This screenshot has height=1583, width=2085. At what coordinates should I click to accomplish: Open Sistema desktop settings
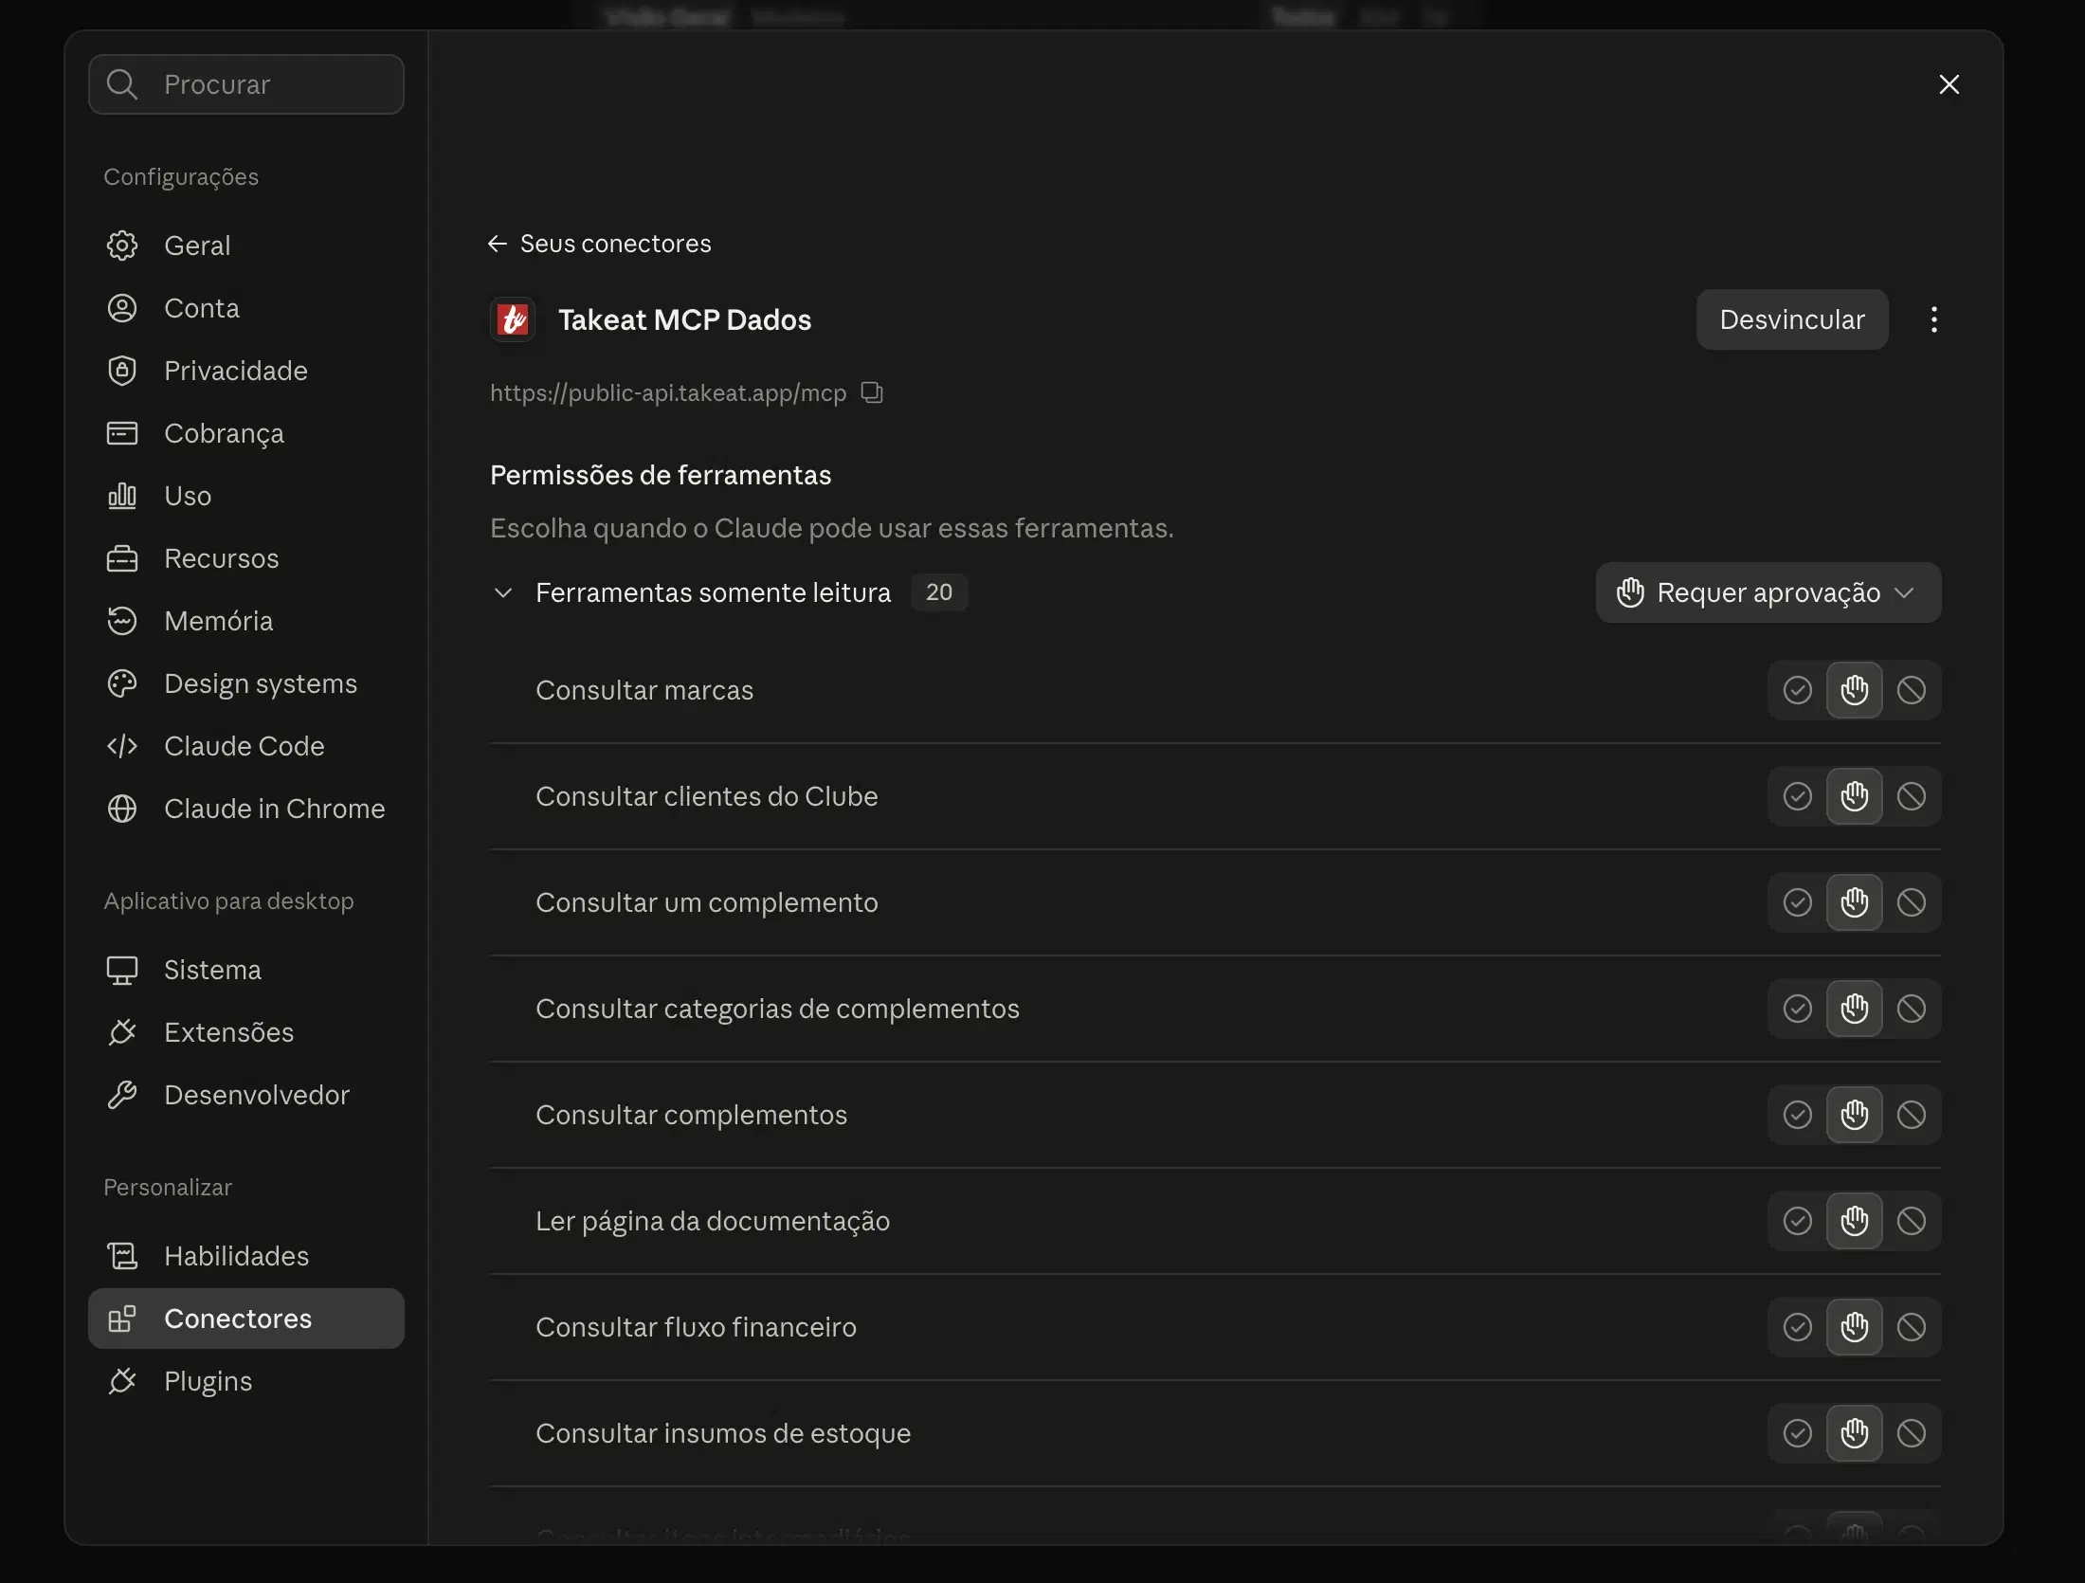(246, 970)
